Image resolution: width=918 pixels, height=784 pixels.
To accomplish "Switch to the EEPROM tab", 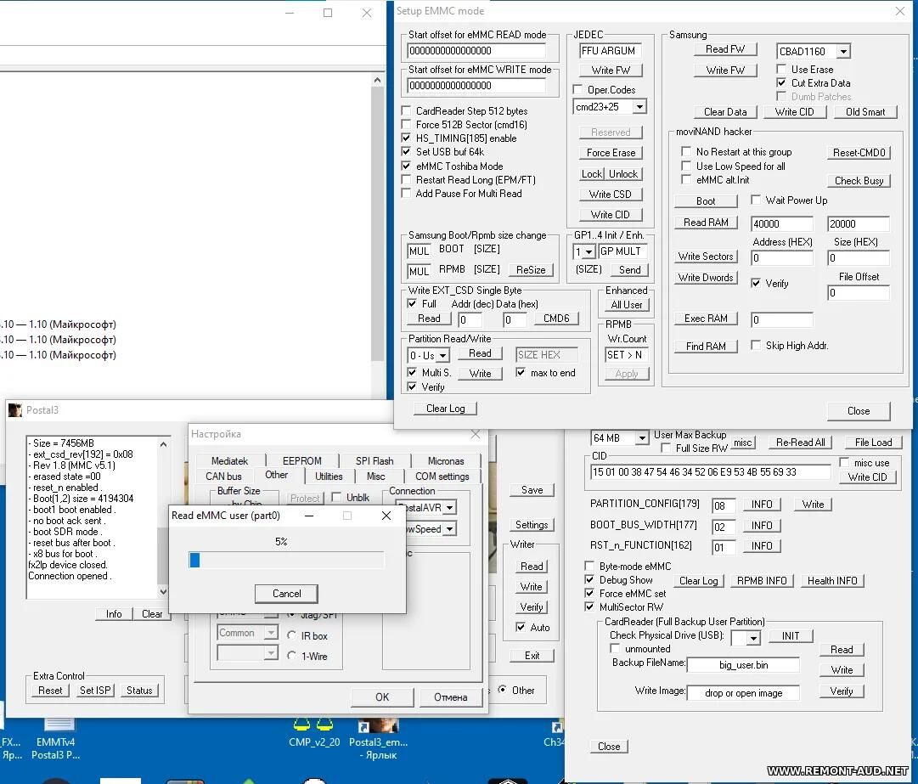I will pyautogui.click(x=301, y=460).
